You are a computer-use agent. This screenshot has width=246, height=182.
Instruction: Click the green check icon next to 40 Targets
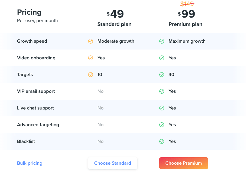[162, 75]
